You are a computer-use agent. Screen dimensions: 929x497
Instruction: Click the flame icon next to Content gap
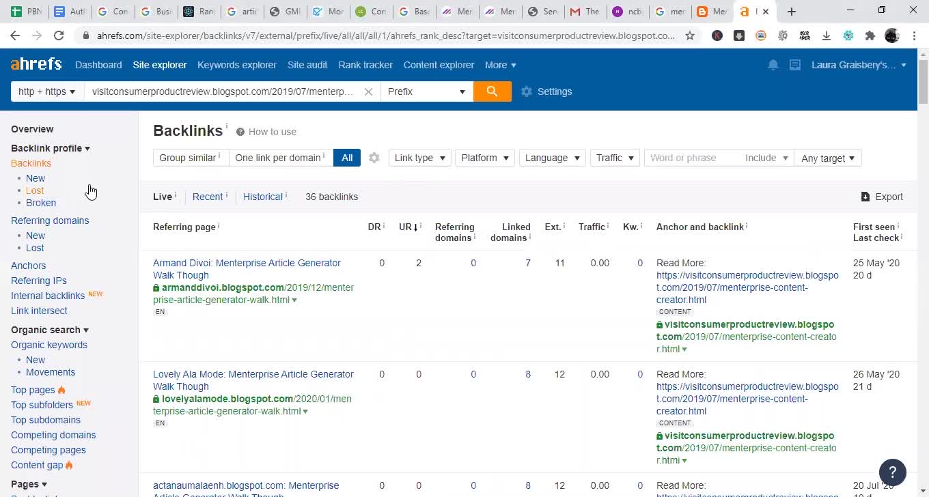(x=69, y=465)
